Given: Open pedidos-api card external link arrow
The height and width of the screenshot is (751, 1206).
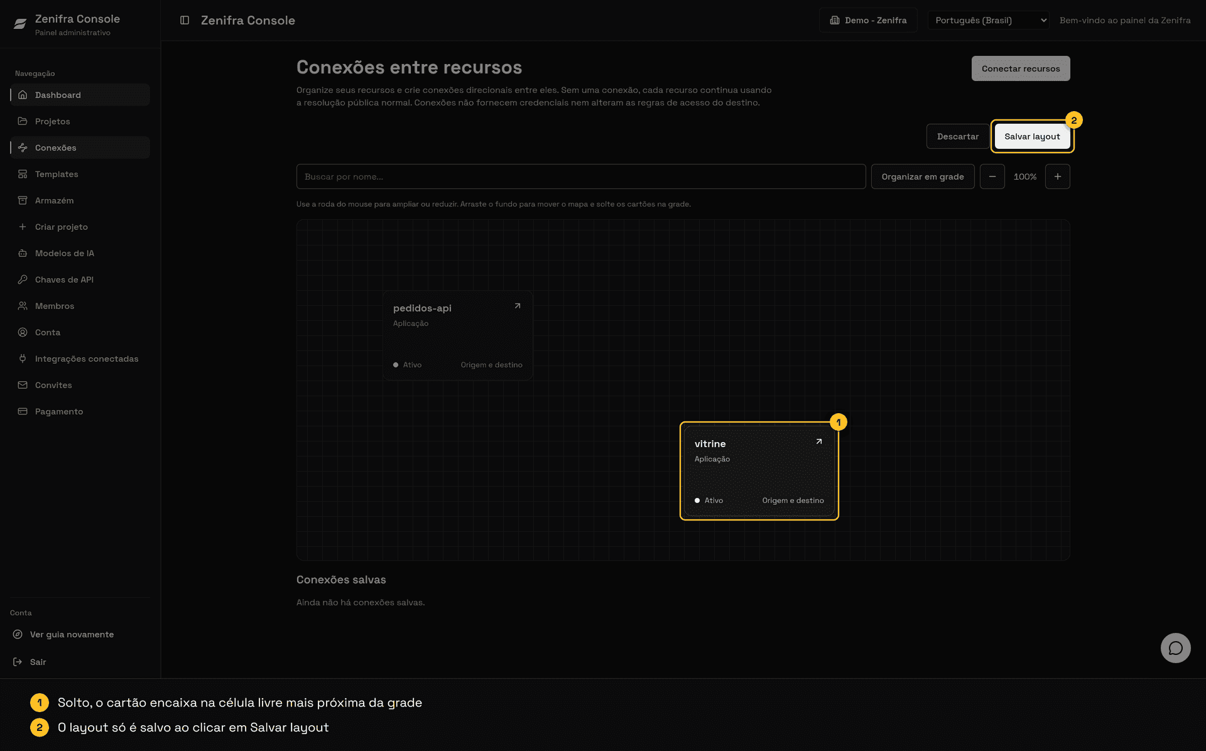Looking at the screenshot, I should [x=517, y=306].
